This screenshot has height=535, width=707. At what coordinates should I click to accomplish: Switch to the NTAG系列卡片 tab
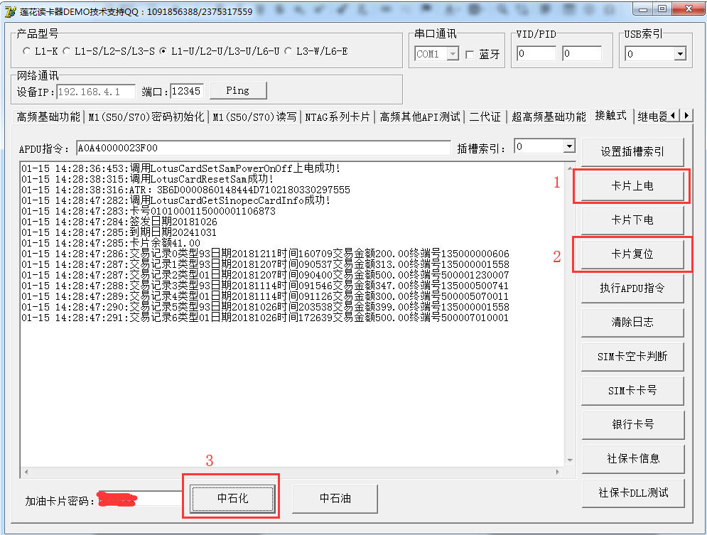coord(338,117)
